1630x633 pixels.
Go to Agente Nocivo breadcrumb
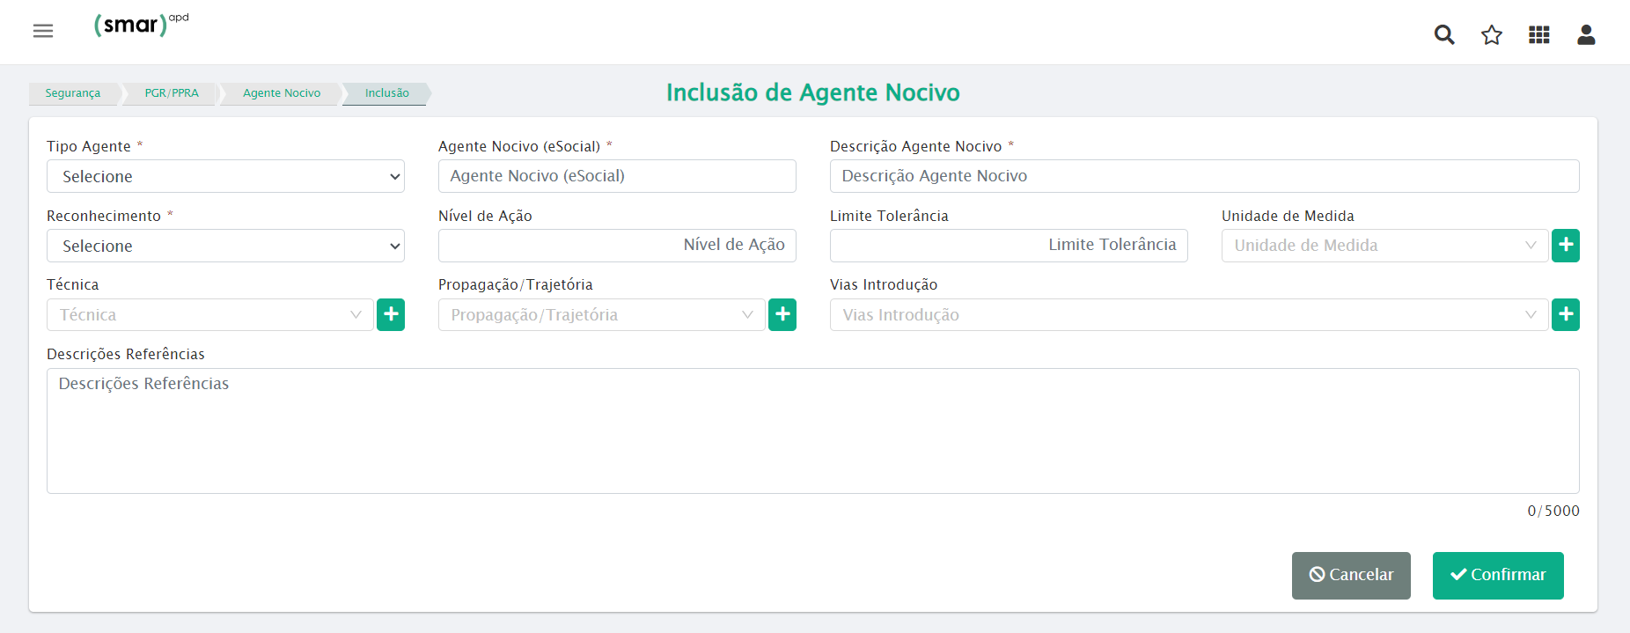coord(282,93)
